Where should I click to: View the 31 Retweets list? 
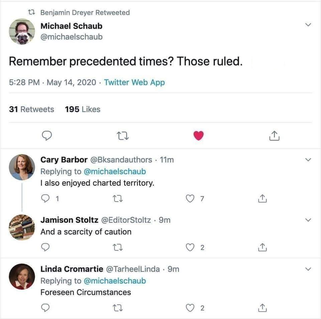coord(31,109)
